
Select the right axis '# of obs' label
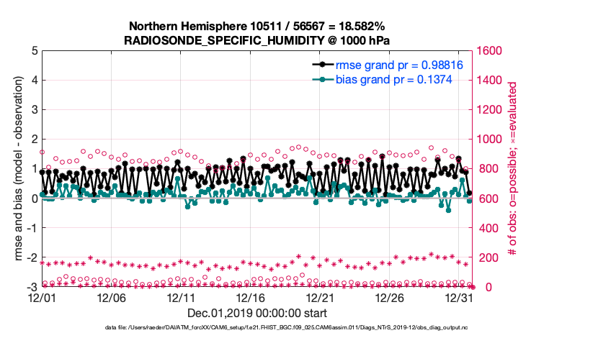click(x=512, y=169)
